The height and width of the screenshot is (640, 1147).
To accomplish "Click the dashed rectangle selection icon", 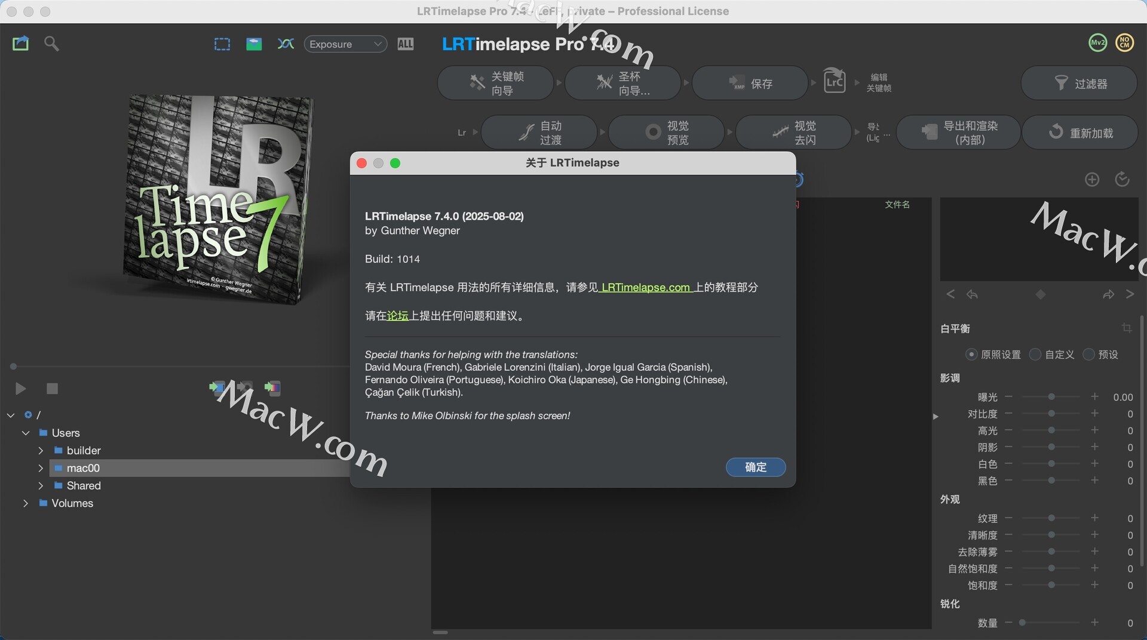I will [222, 44].
